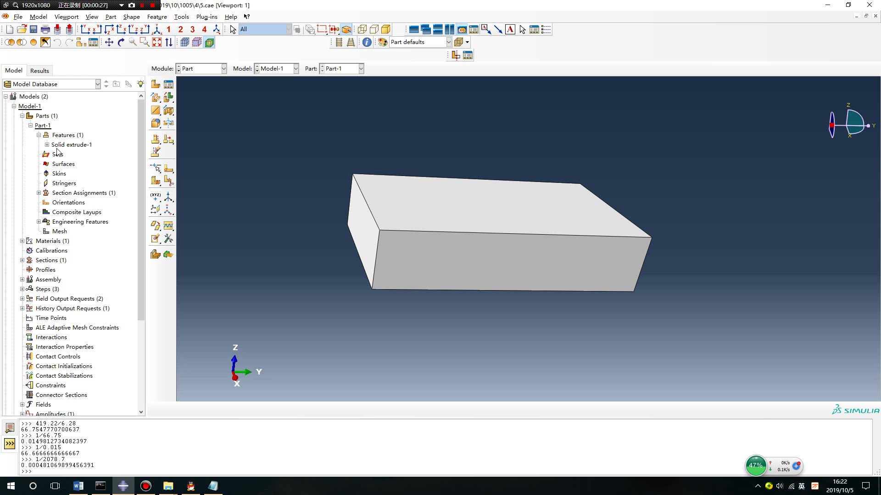Open File Explorer from the taskbar
881x495 pixels.
[x=168, y=486]
